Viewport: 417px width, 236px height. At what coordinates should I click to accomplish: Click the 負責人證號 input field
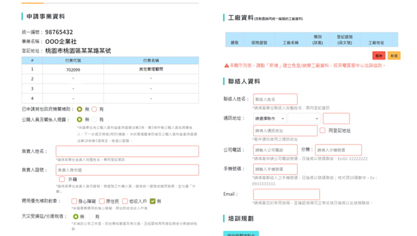tap(127, 170)
